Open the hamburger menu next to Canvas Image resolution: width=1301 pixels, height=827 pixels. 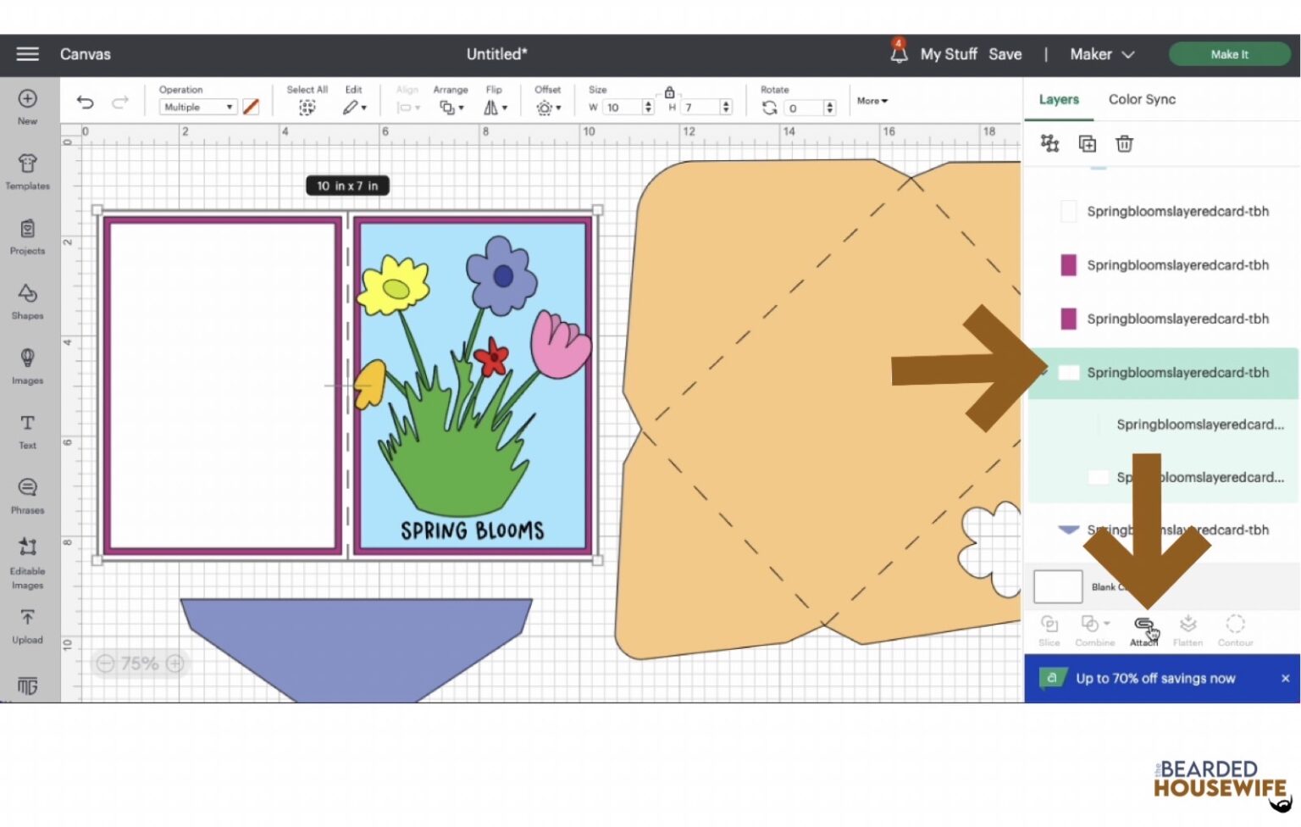tap(27, 54)
